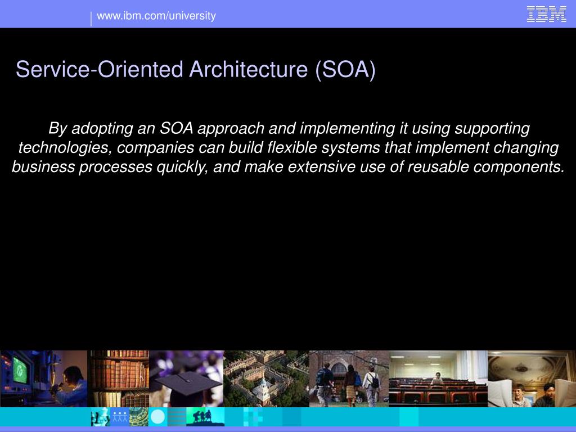Click the first teal figure icon in footer
This screenshot has width=576, height=432.
coord(101,417)
